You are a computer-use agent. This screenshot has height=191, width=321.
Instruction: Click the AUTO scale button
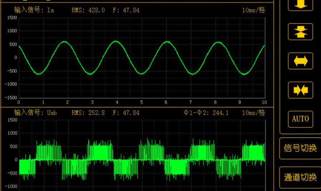(300, 119)
